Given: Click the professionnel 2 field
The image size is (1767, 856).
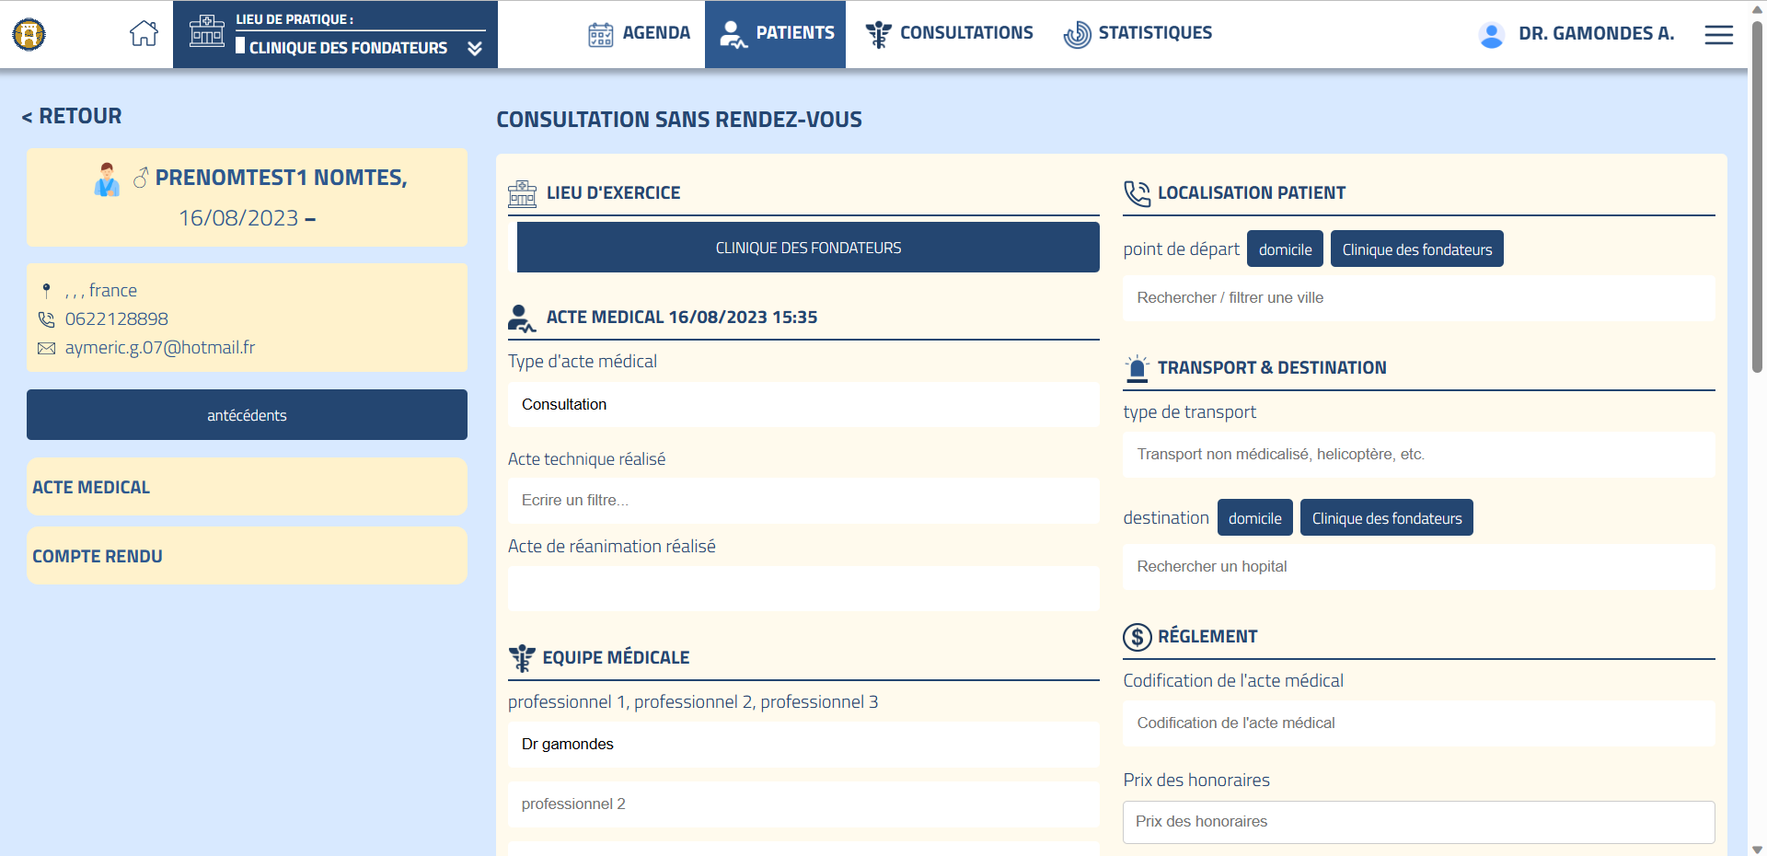Looking at the screenshot, I should [803, 804].
